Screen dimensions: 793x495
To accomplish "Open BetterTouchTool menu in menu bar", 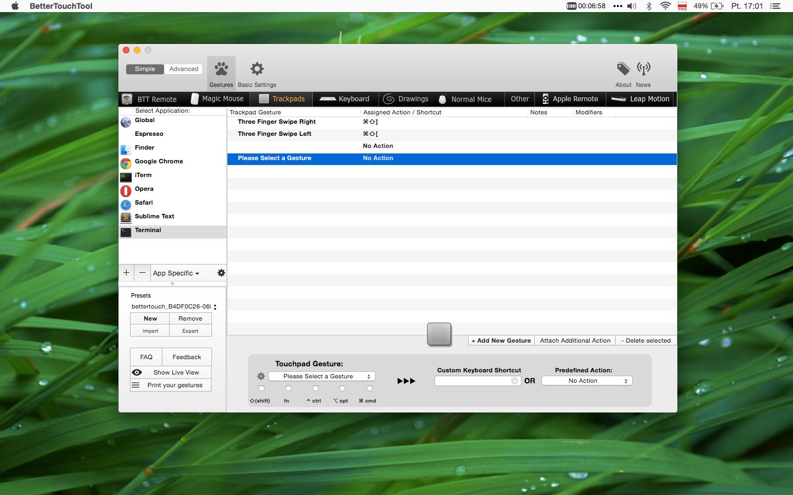I will coord(61,6).
